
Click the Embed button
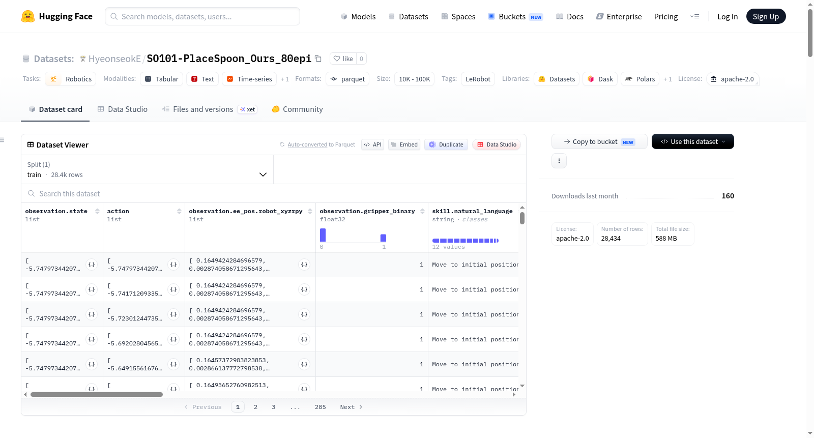click(404, 144)
